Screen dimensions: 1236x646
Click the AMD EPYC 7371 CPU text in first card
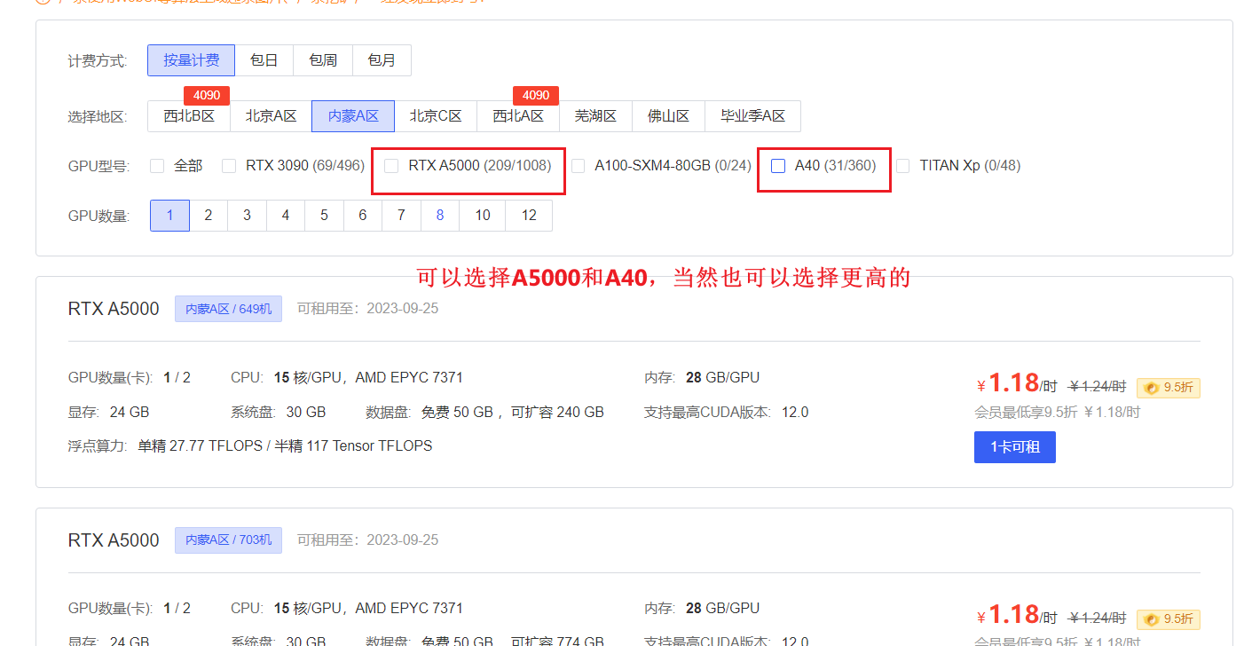click(409, 377)
